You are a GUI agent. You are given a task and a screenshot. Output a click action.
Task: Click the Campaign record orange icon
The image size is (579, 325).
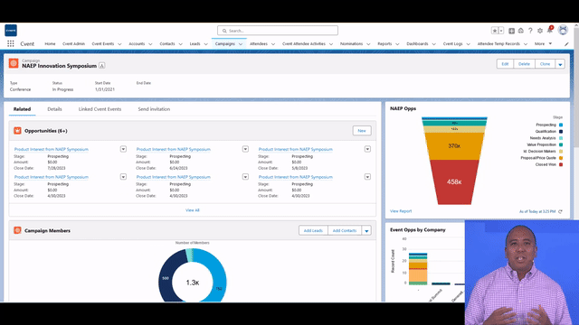click(14, 63)
